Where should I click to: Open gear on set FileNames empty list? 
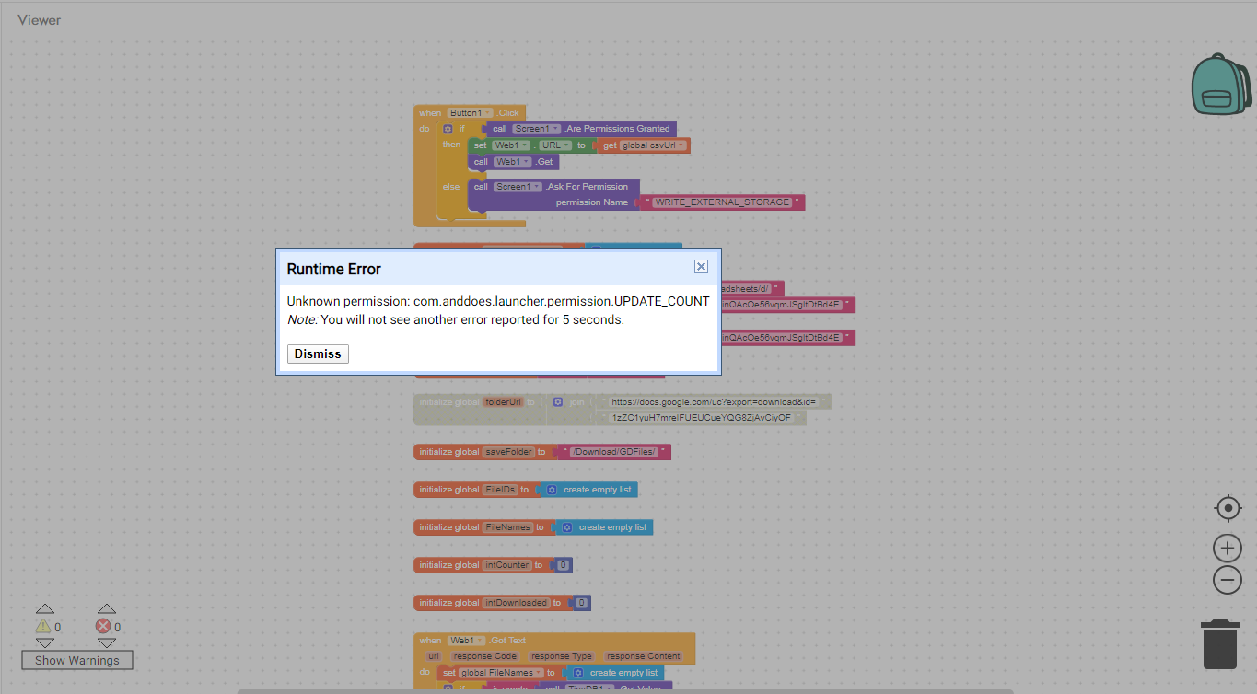click(x=578, y=673)
